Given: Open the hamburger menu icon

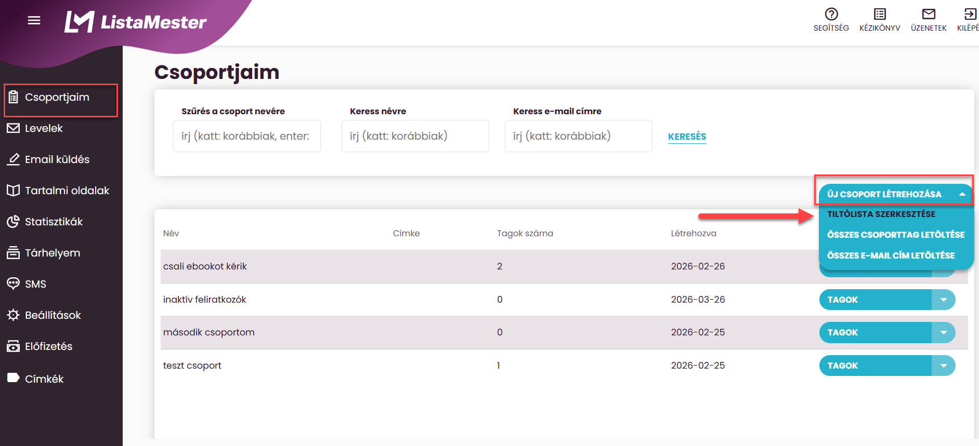Looking at the screenshot, I should point(34,20).
